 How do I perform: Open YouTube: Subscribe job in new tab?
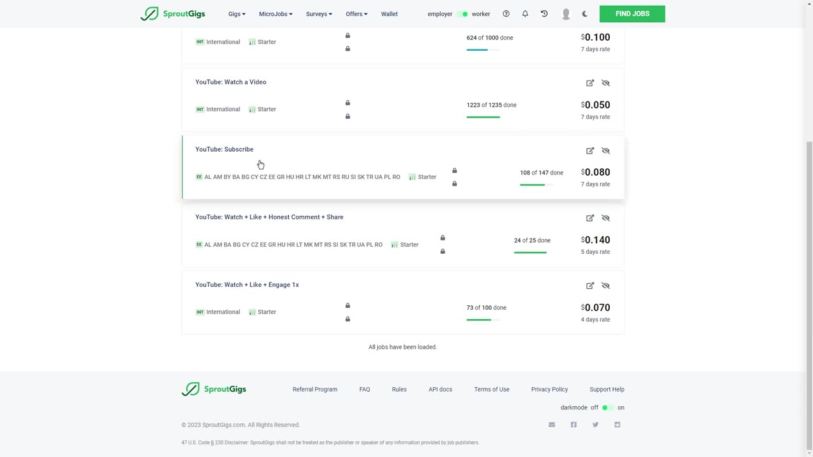[590, 151]
